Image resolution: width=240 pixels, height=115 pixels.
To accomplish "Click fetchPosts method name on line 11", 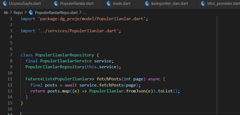I will [109, 79].
